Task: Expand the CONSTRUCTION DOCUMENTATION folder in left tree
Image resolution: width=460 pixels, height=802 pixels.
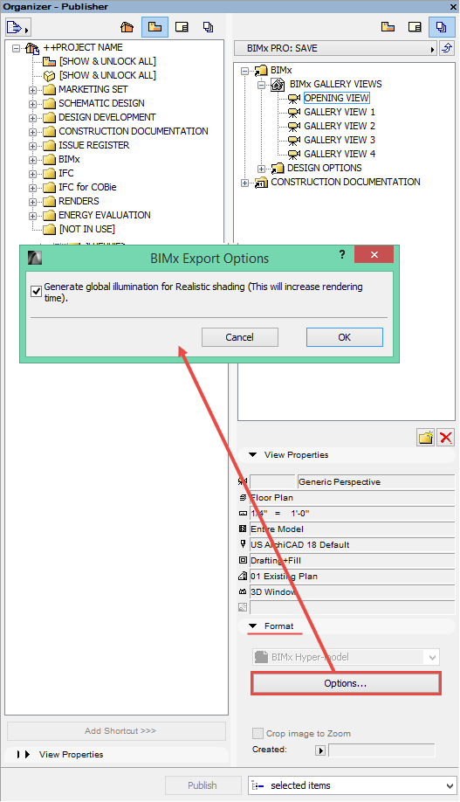Action: [x=32, y=132]
